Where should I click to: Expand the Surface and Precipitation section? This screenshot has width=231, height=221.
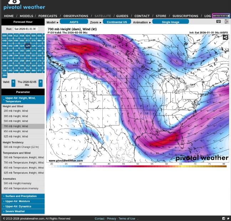(23, 196)
